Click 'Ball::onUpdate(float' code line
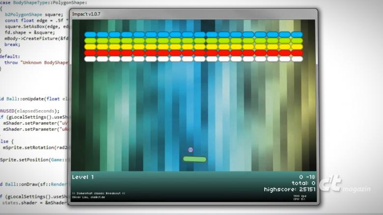This screenshot has width=383, height=215. point(34,99)
